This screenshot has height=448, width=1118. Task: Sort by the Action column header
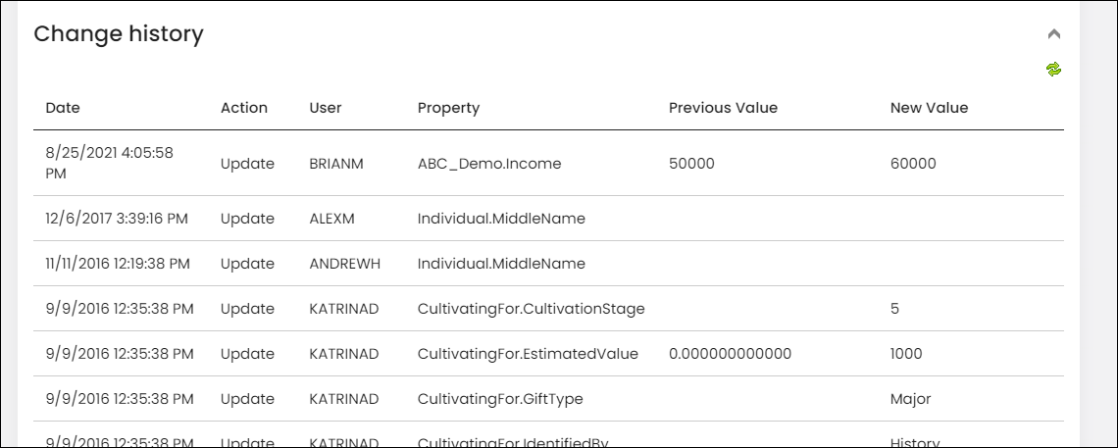click(244, 108)
